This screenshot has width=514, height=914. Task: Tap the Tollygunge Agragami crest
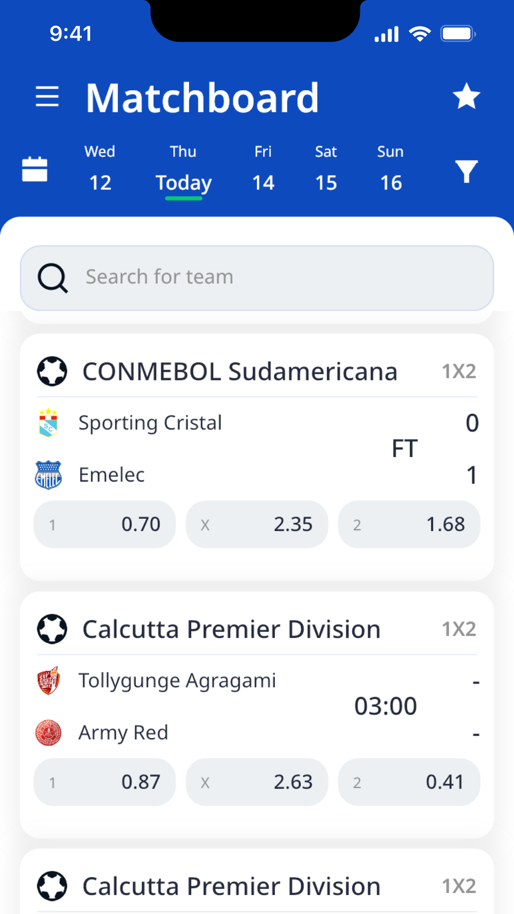coord(48,681)
